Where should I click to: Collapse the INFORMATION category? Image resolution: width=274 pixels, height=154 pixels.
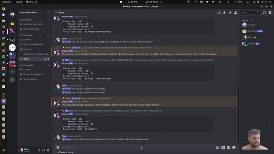[x=25, y=20]
